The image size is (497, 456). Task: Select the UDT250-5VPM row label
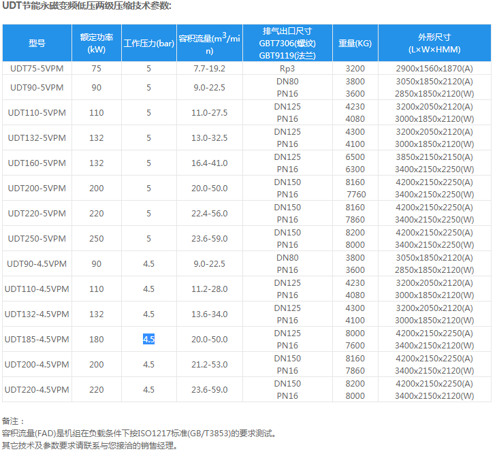37,238
